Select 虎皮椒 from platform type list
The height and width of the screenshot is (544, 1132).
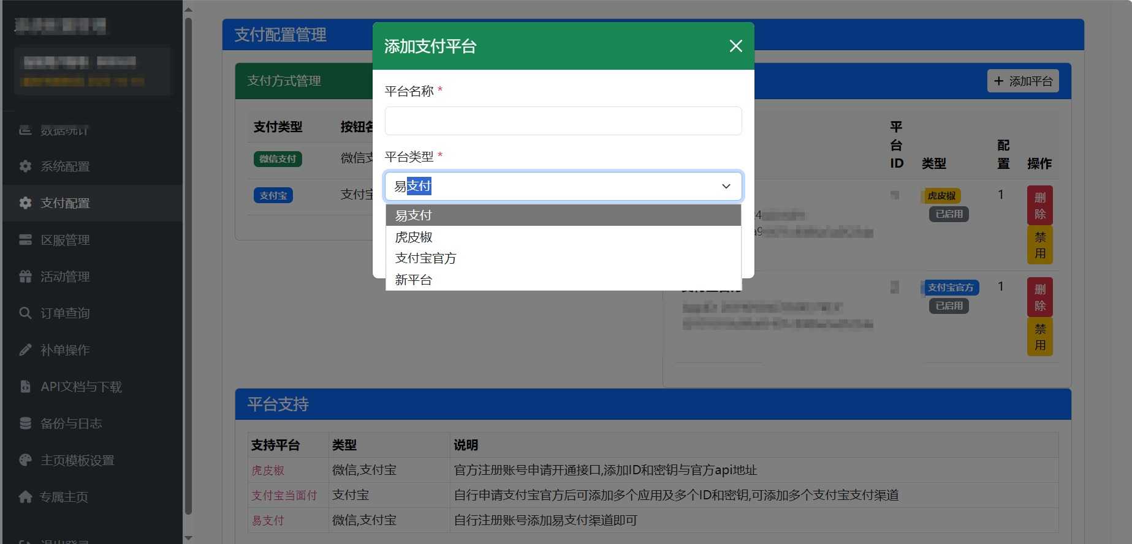click(414, 237)
